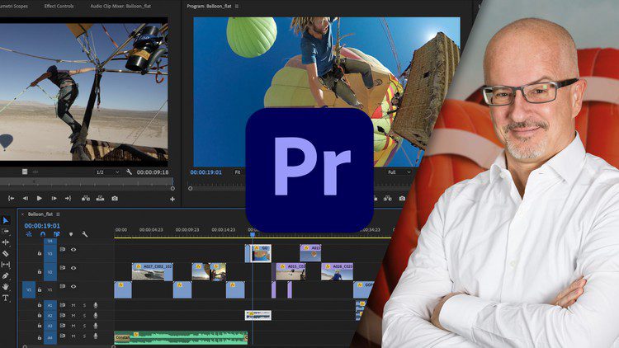Click Program monitor timecode 00:00:19:01
The height and width of the screenshot is (348, 619).
pos(206,172)
